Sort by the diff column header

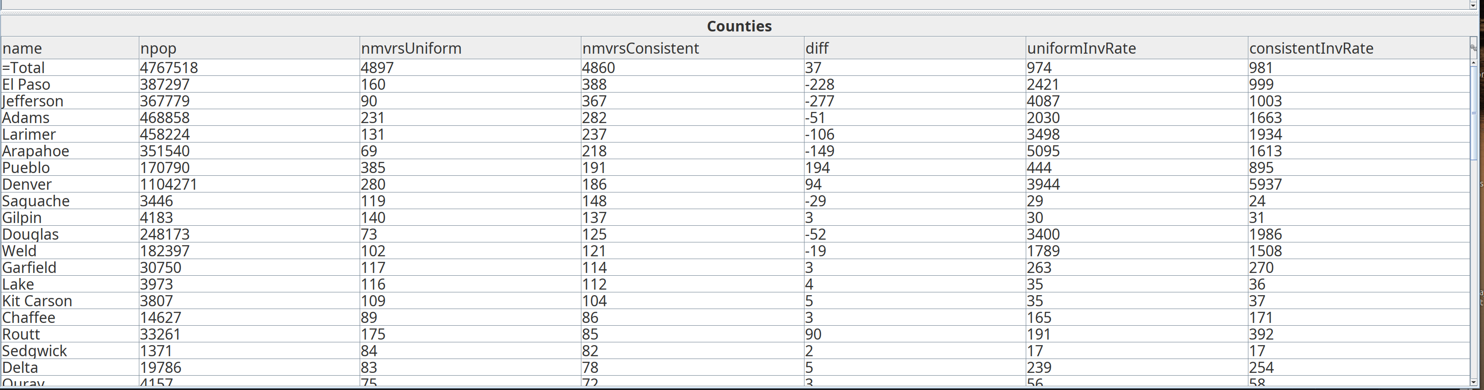click(914, 49)
